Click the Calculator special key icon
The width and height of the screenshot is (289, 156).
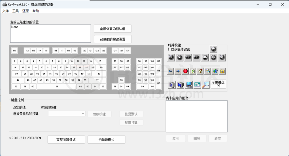pyautogui.click(x=197, y=85)
